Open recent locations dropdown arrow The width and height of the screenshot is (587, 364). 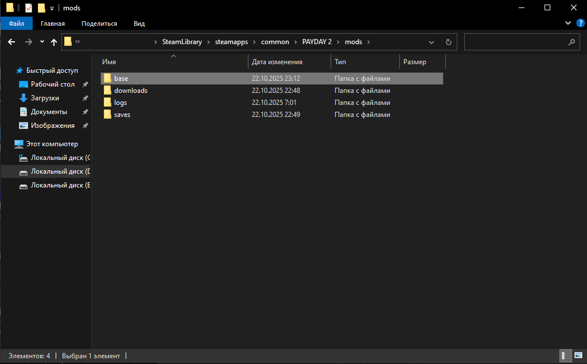tap(42, 42)
